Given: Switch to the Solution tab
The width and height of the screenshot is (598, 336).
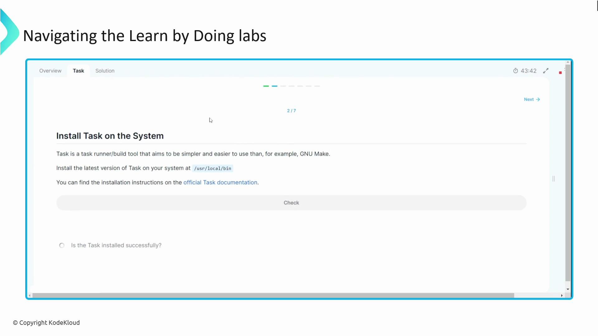Looking at the screenshot, I should pyautogui.click(x=105, y=71).
